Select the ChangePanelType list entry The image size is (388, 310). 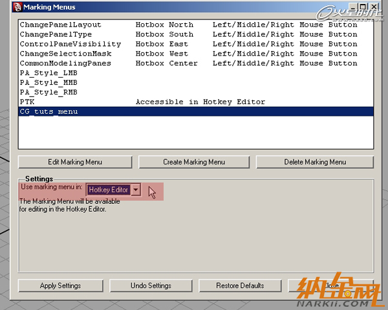point(56,34)
